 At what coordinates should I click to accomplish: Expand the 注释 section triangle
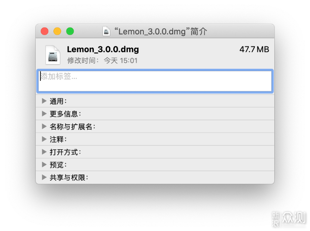(x=44, y=139)
